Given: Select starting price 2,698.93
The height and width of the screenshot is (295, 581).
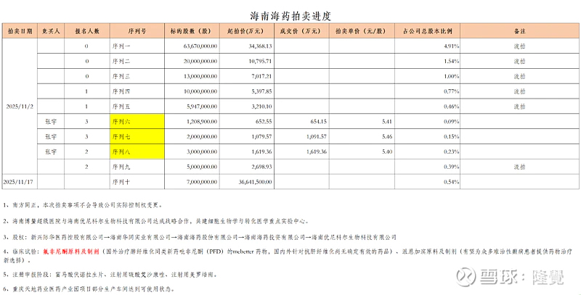Looking at the screenshot, I should [263, 167].
